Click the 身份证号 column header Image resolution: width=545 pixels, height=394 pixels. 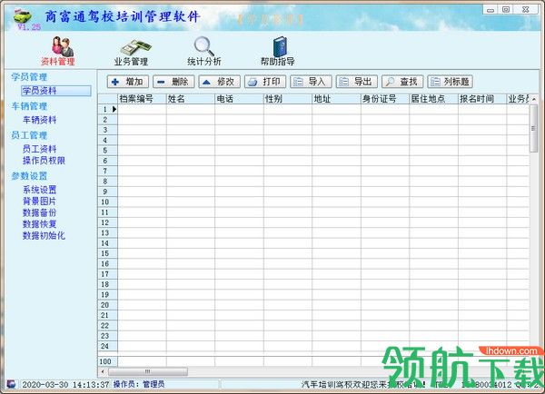[385, 99]
